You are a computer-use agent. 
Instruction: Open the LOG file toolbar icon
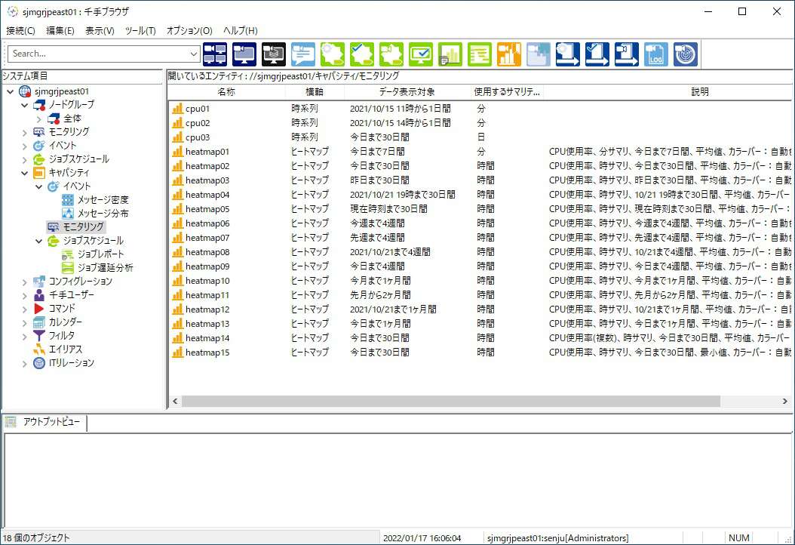656,54
